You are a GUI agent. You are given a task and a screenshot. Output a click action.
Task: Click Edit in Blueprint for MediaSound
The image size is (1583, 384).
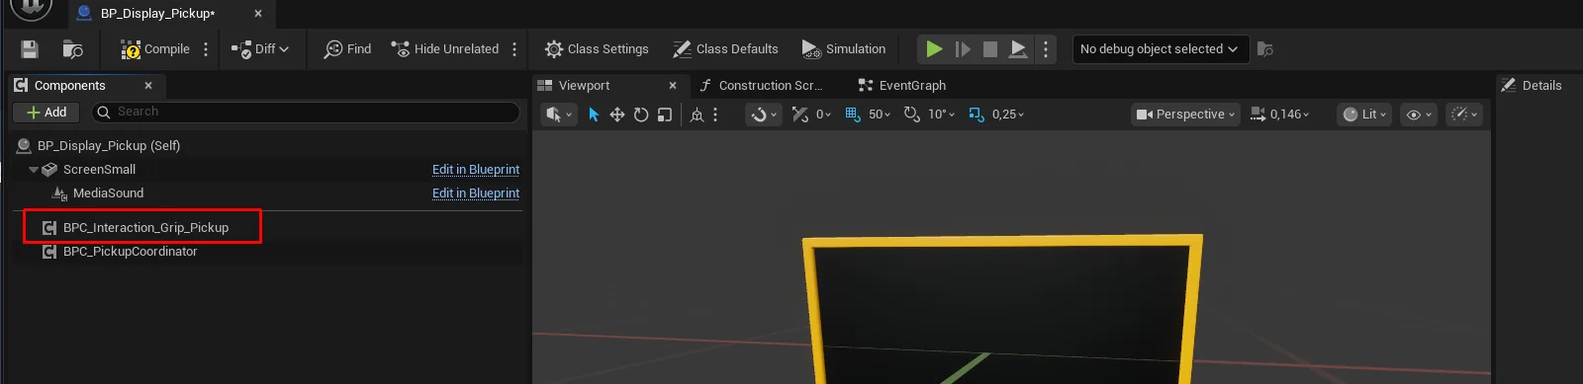(x=476, y=193)
